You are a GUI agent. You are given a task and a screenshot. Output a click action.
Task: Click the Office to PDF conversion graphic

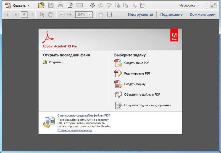click(x=49, y=122)
